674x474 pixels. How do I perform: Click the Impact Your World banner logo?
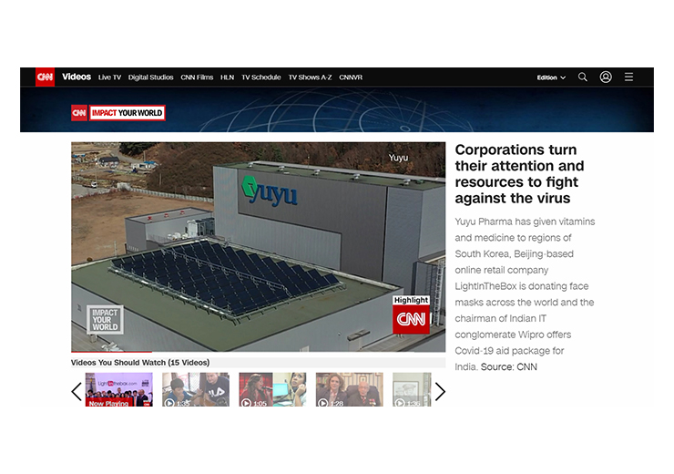pyautogui.click(x=118, y=113)
